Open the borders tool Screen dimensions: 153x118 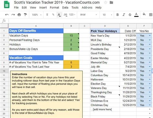(x=151, y=15)
